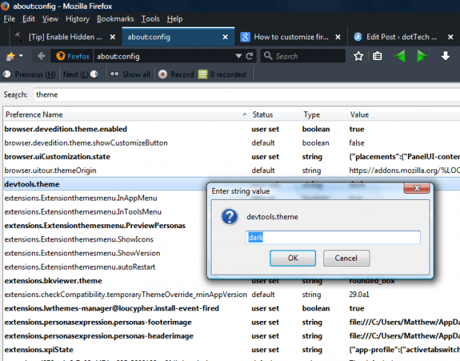Click the Show all toolbar button

tap(130, 74)
